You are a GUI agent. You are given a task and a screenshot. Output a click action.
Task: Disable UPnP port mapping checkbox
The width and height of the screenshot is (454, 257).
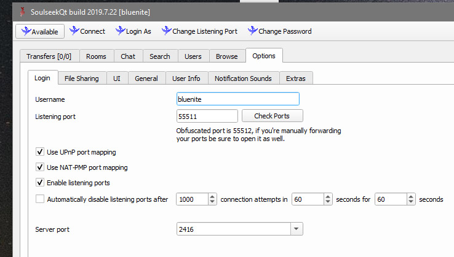point(40,152)
